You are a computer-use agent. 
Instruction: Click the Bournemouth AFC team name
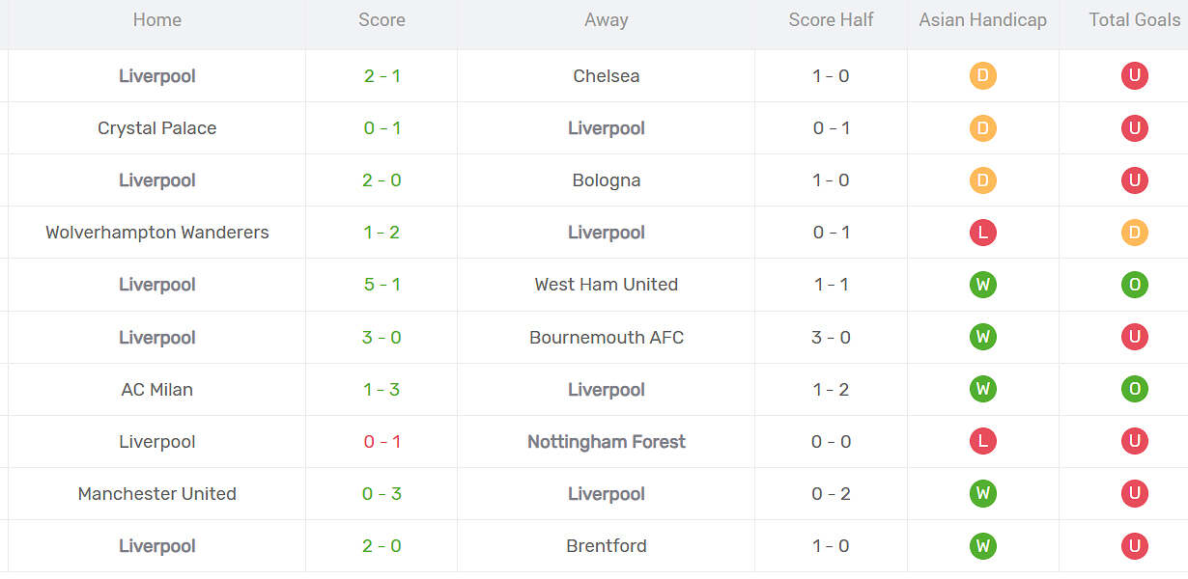pyautogui.click(x=606, y=337)
